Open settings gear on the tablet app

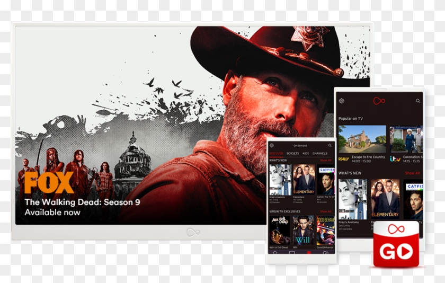pyautogui.click(x=342, y=101)
